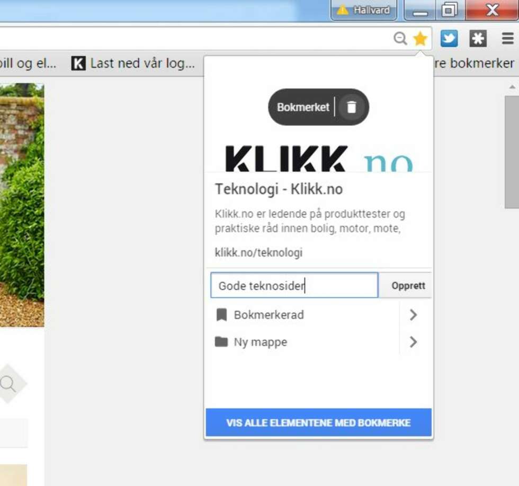Open the Twitter extension icon
This screenshot has width=519, height=486.
pos(449,39)
